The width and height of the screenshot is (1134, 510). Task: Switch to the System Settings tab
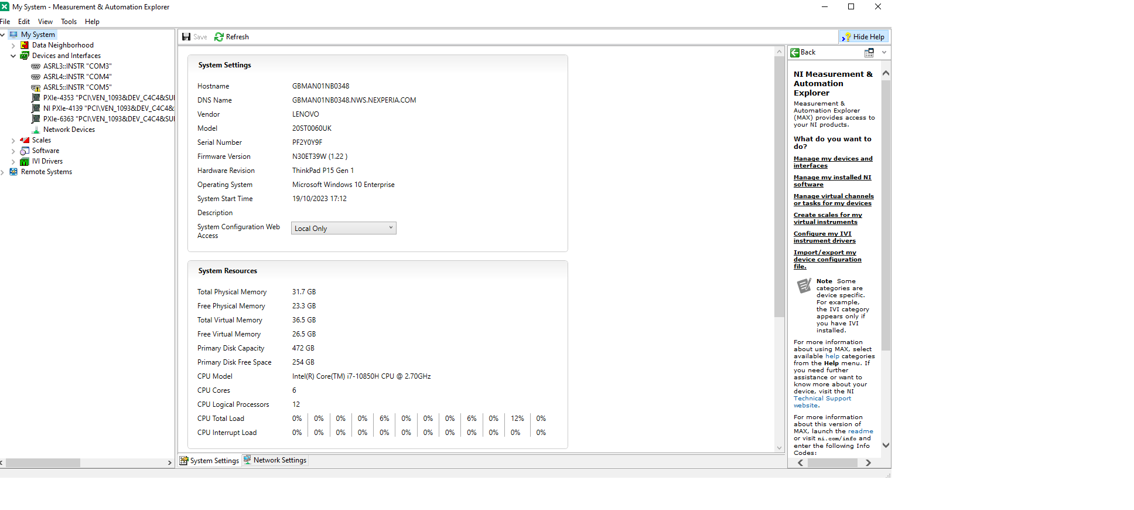pyautogui.click(x=210, y=461)
